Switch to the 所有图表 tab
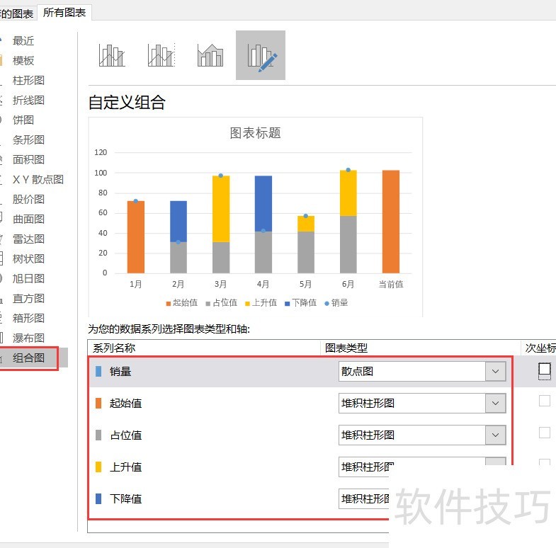The height and width of the screenshot is (548, 556). pos(64,12)
